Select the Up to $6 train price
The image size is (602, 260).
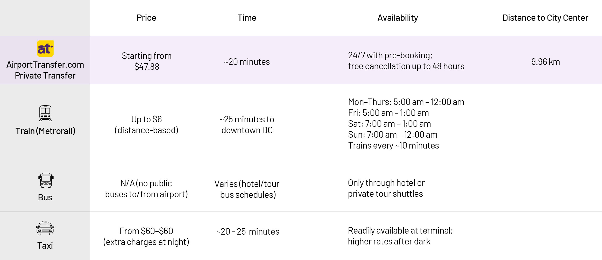coord(146,119)
